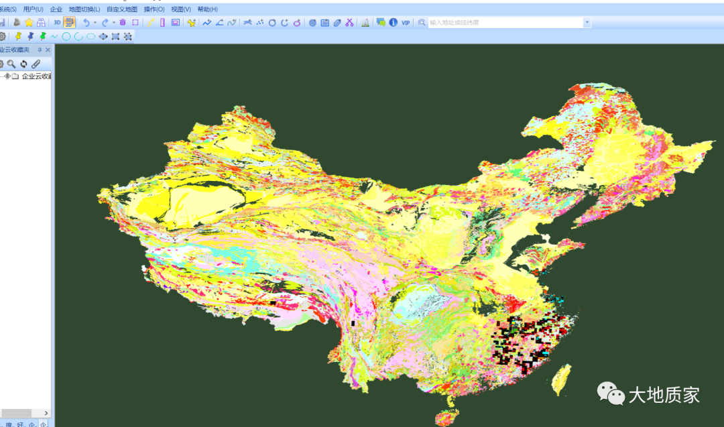Open the undo history dropdown arrow
The height and width of the screenshot is (427, 724).
[95, 22]
